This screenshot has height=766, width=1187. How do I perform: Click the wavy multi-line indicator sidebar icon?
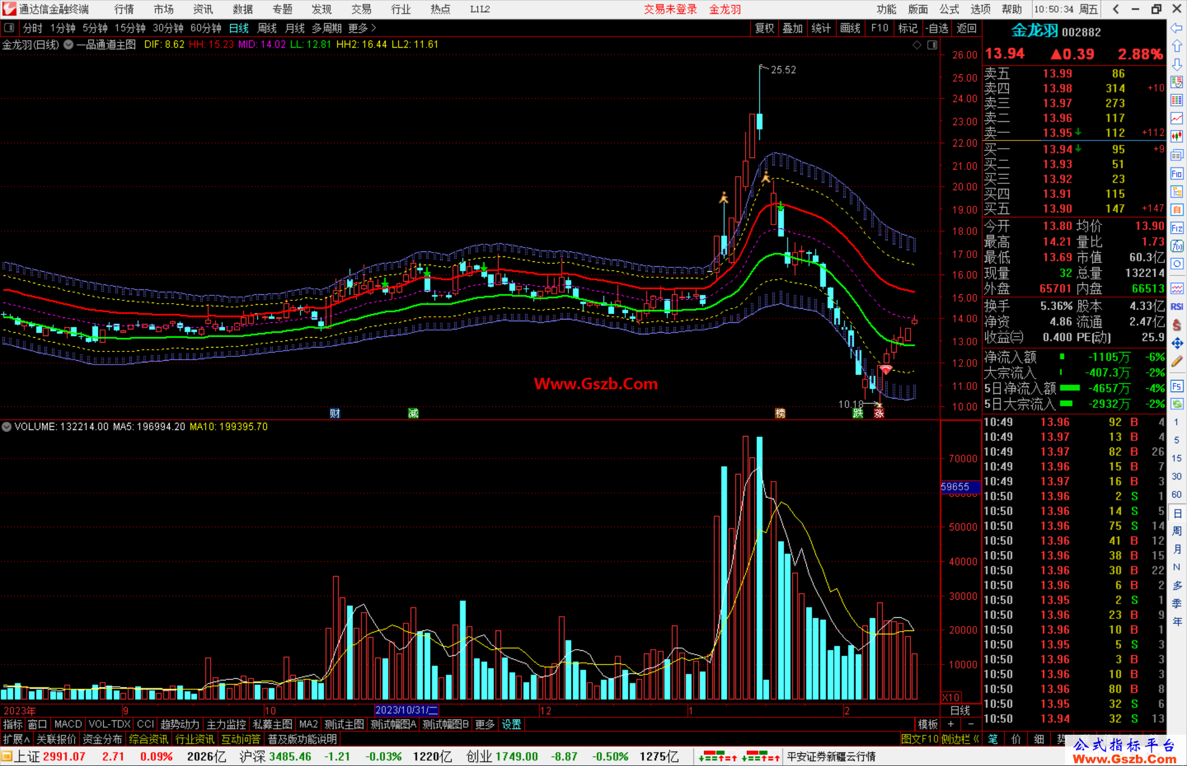pyautogui.click(x=1177, y=288)
